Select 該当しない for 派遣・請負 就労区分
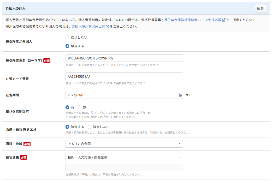Image resolution: width=272 pixels, height=181 pixels. [90, 127]
